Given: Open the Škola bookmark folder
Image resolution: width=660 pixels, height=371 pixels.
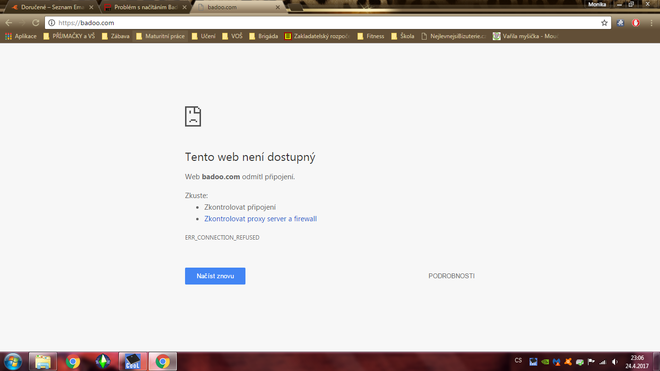Looking at the screenshot, I should point(402,36).
